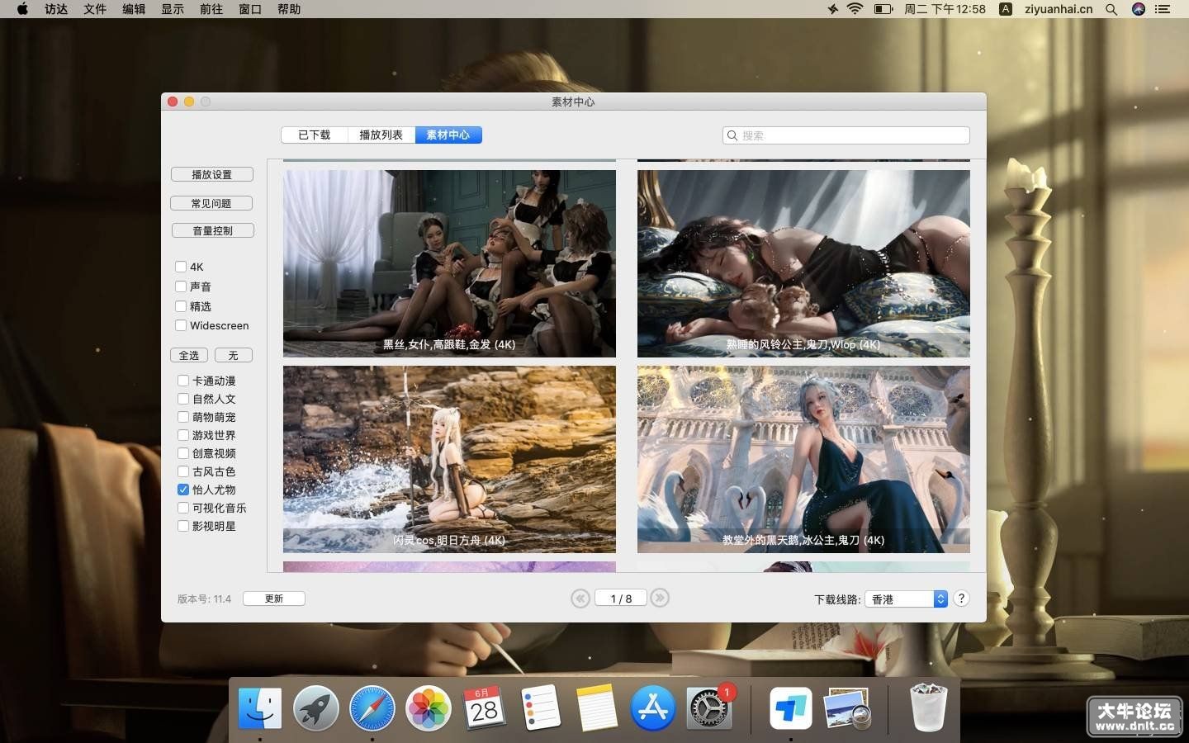Image resolution: width=1189 pixels, height=743 pixels.
Task: Switch to the 播放列表 tab
Action: (381, 135)
